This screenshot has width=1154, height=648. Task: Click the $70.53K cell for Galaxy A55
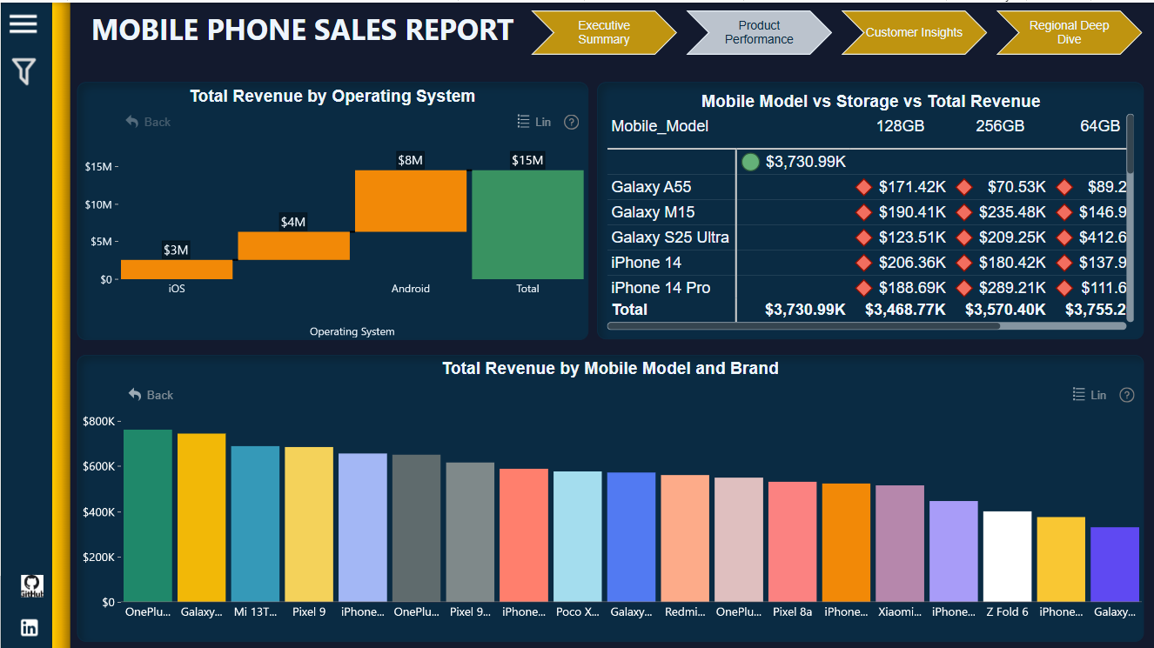[x=1016, y=187]
